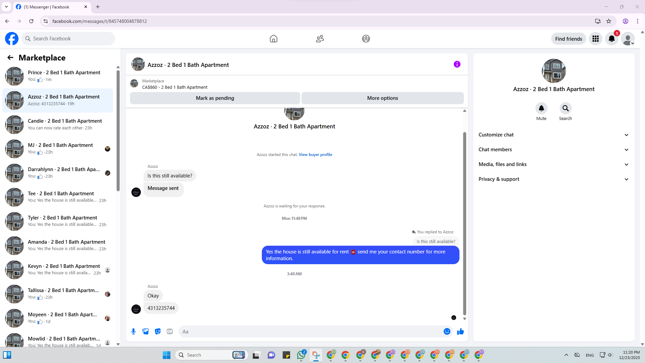
Task: View site information icon in address bar
Action: pyautogui.click(x=46, y=21)
